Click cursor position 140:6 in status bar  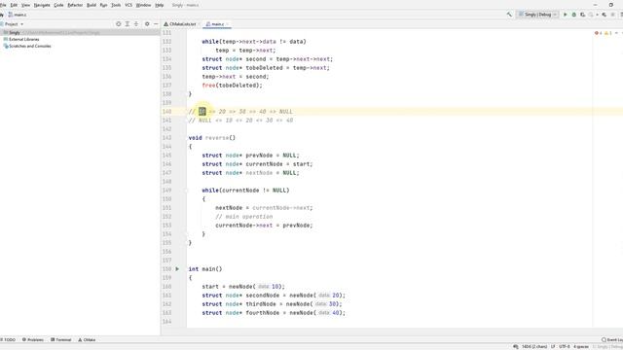[x=534, y=347]
